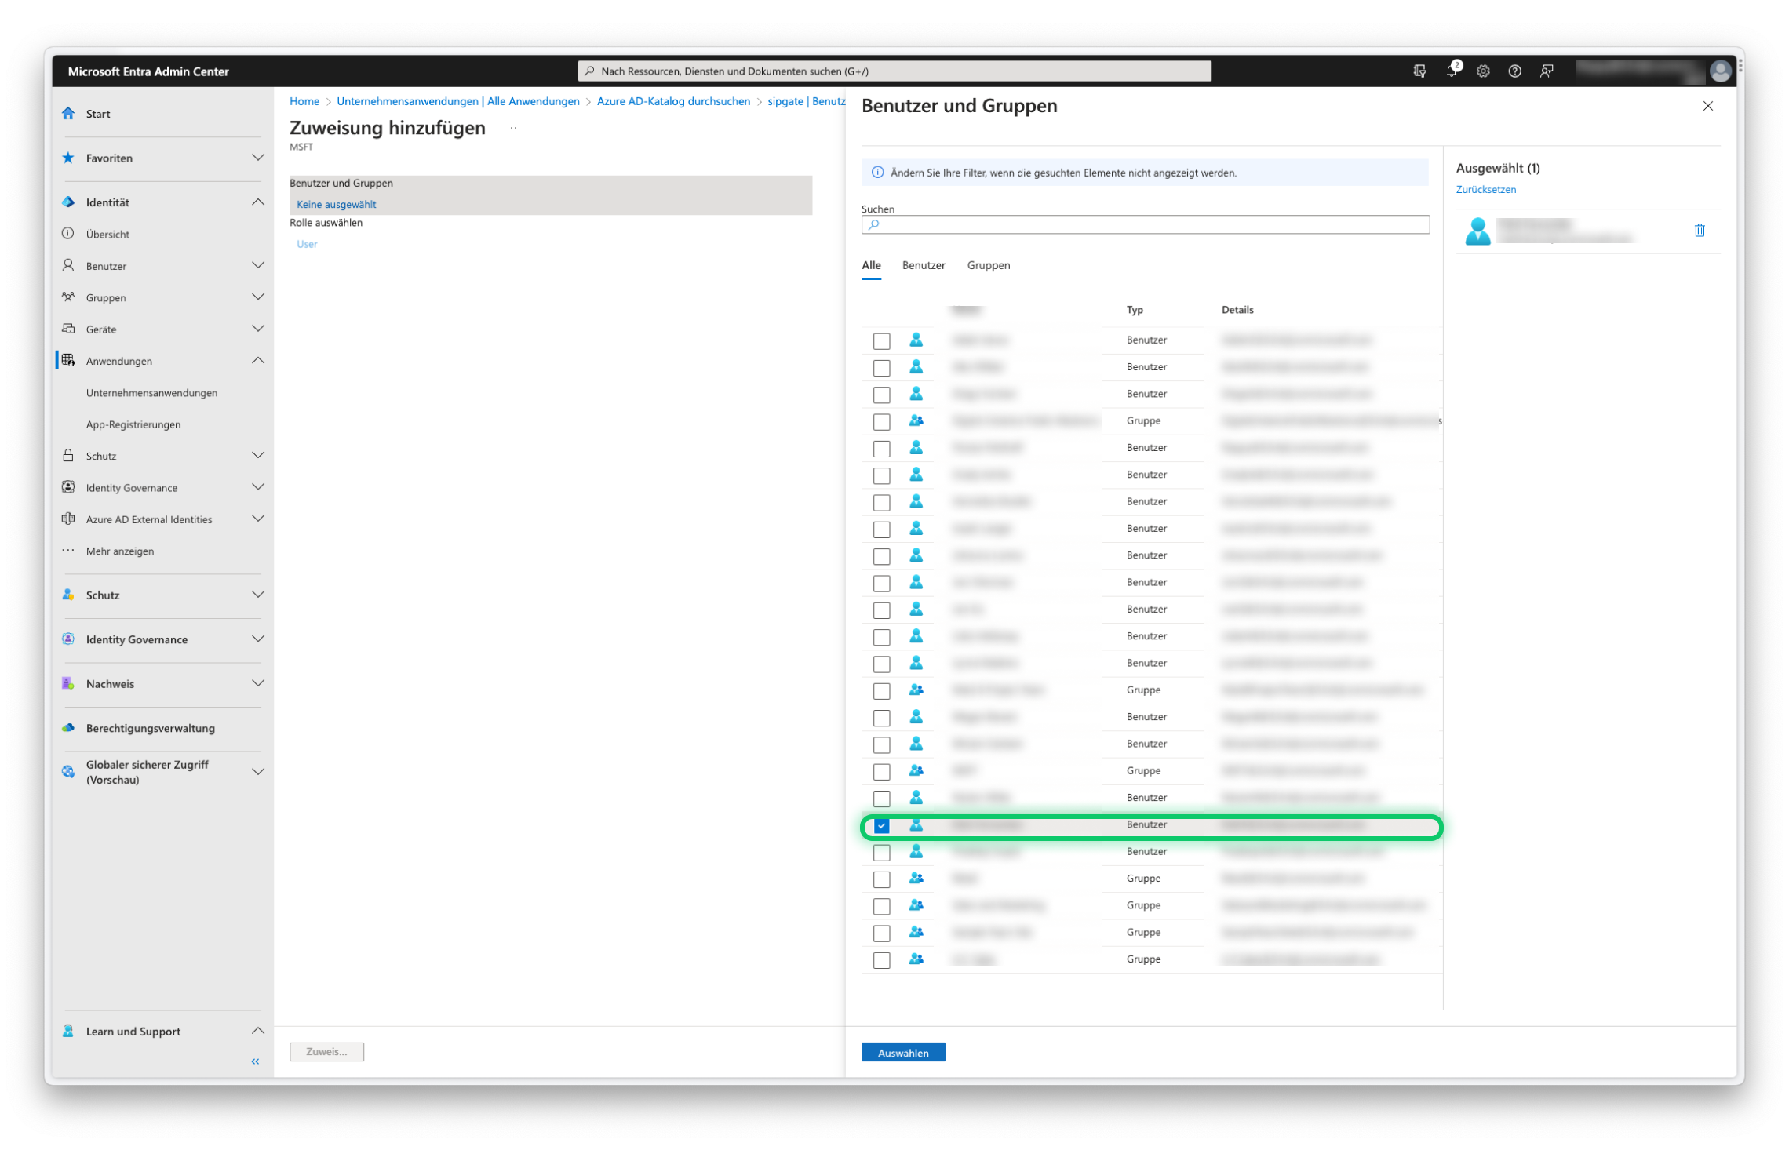Click the feedback icon in the top bar
Screen dimensions: 1789x1161
pos(1547,71)
